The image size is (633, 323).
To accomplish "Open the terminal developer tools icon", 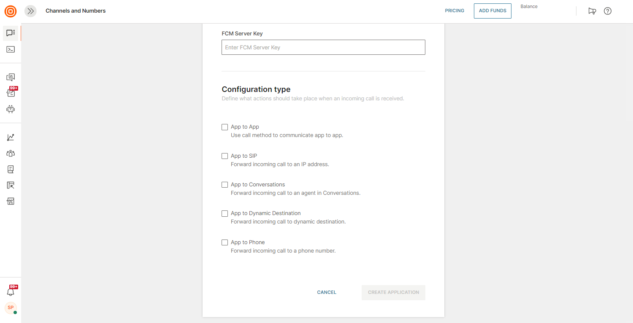I will point(11,49).
